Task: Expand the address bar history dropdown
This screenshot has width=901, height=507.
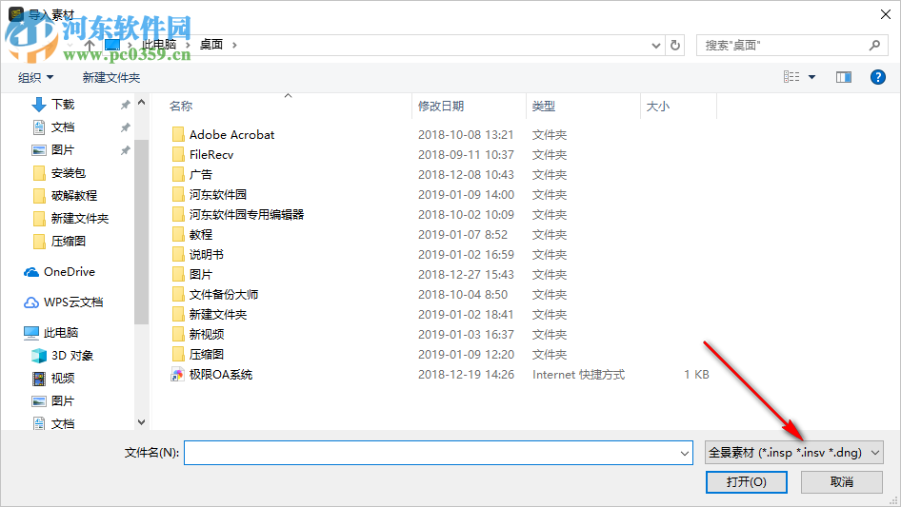Action: [655, 46]
